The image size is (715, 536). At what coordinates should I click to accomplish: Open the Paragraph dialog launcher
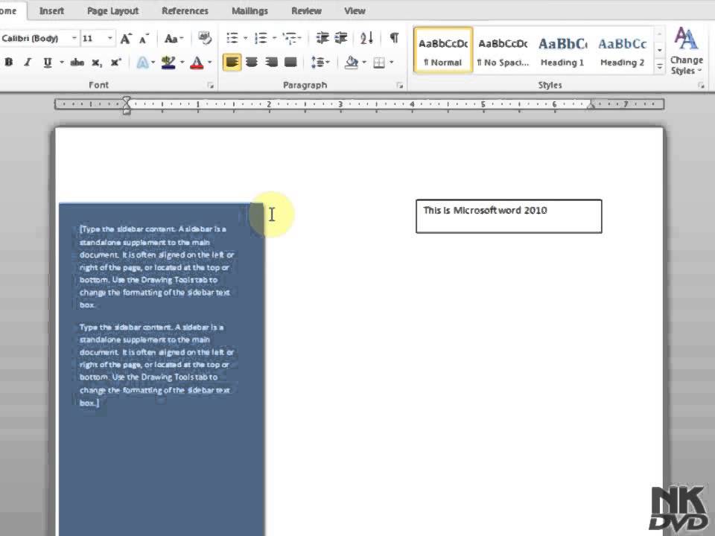pyautogui.click(x=400, y=85)
